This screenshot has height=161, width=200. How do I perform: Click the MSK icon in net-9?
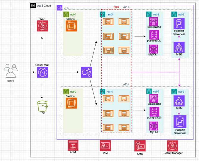(179, 101)
